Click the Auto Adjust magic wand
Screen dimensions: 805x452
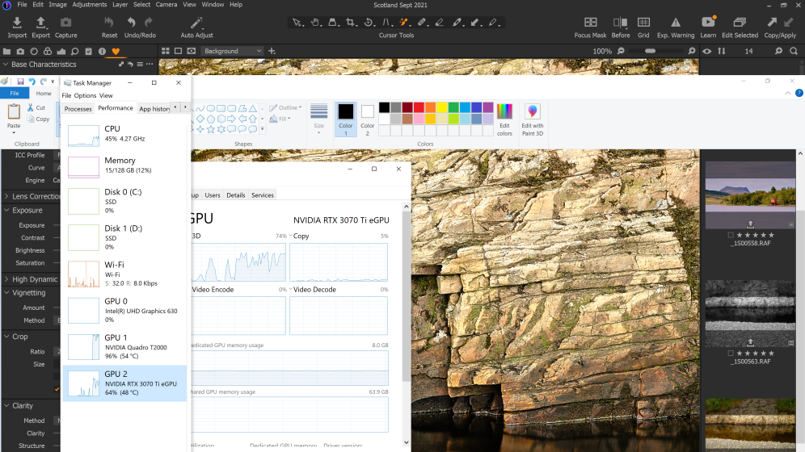(x=196, y=23)
